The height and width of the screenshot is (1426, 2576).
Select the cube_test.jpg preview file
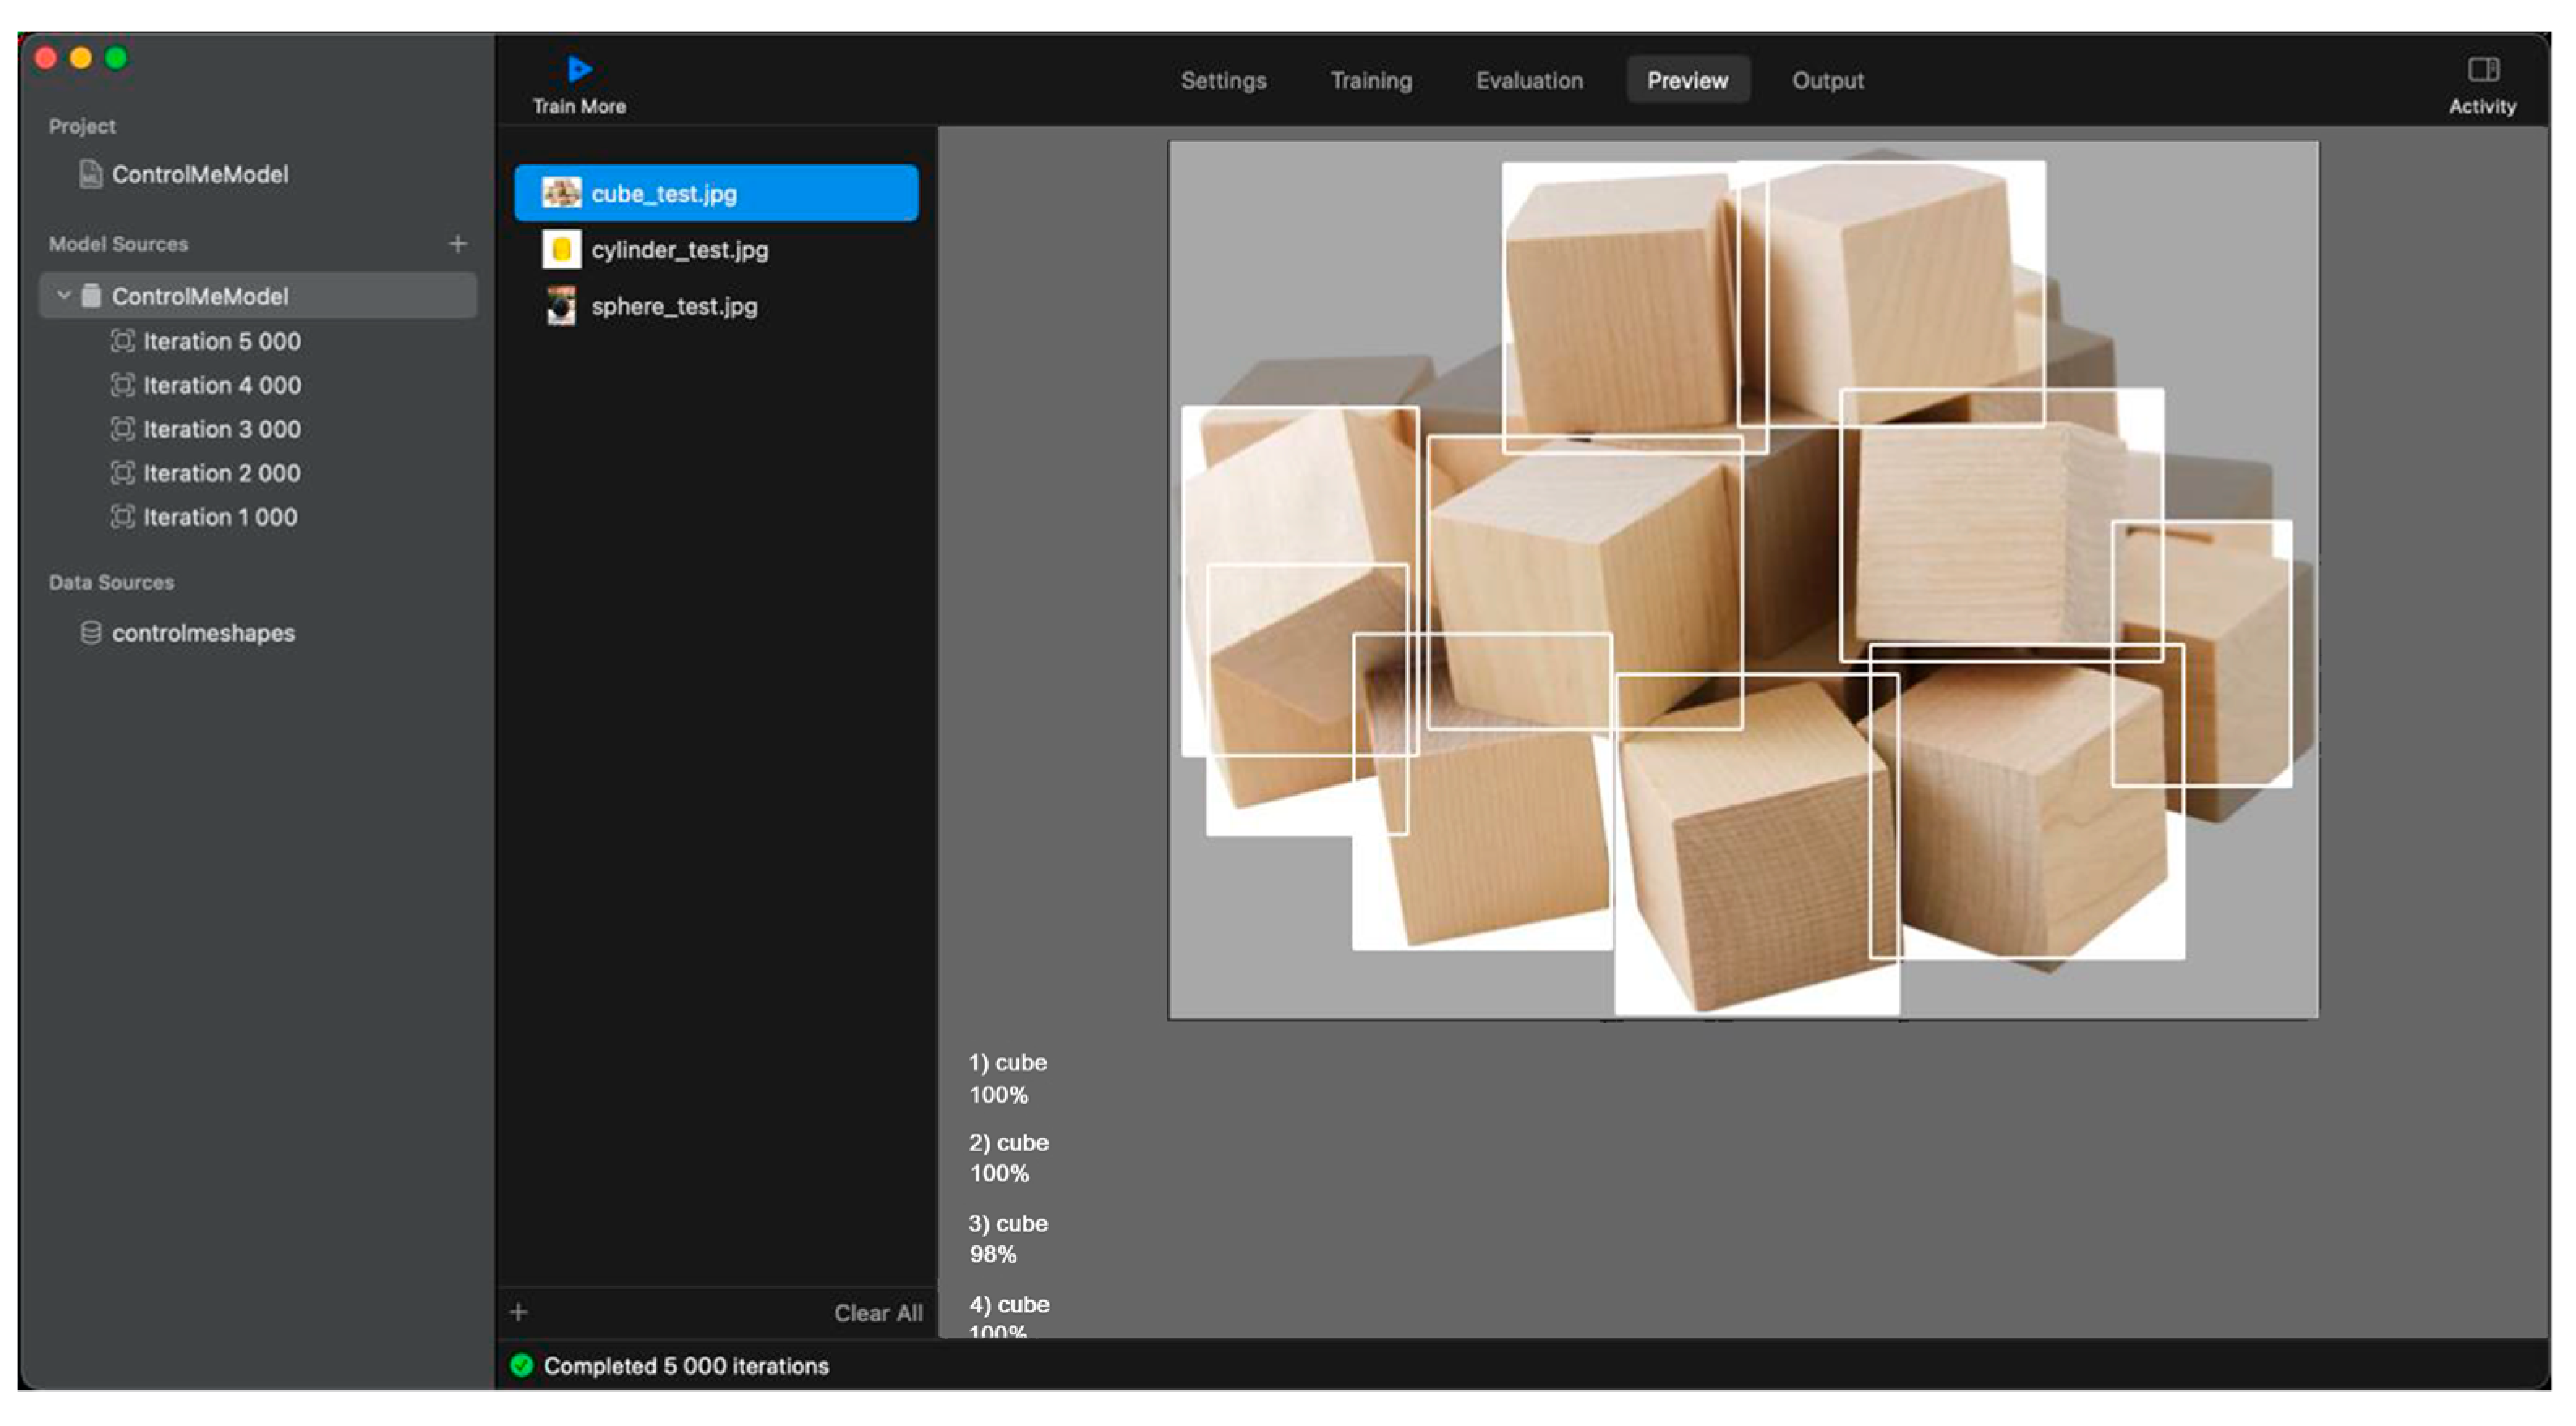coord(664,194)
